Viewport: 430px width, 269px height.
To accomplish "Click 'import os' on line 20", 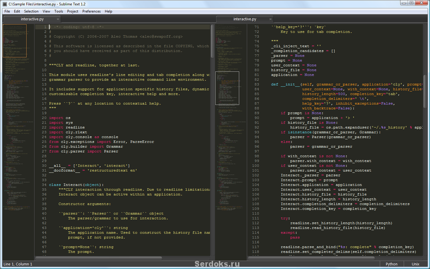I will 60,118.
